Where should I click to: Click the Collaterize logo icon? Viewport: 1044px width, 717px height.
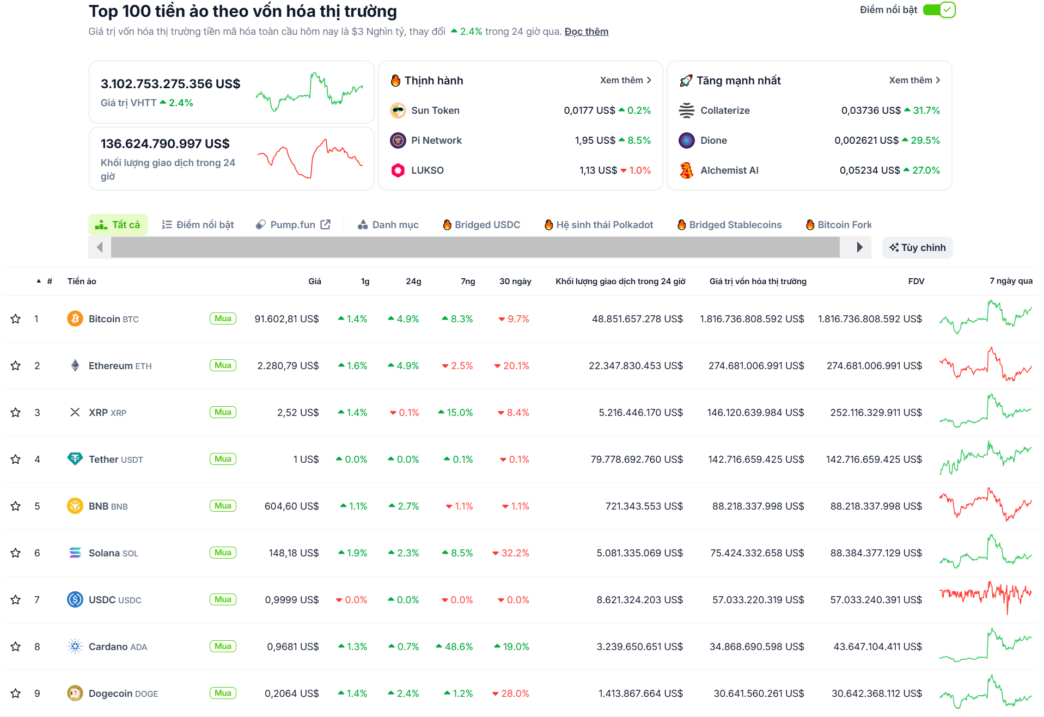(x=687, y=111)
